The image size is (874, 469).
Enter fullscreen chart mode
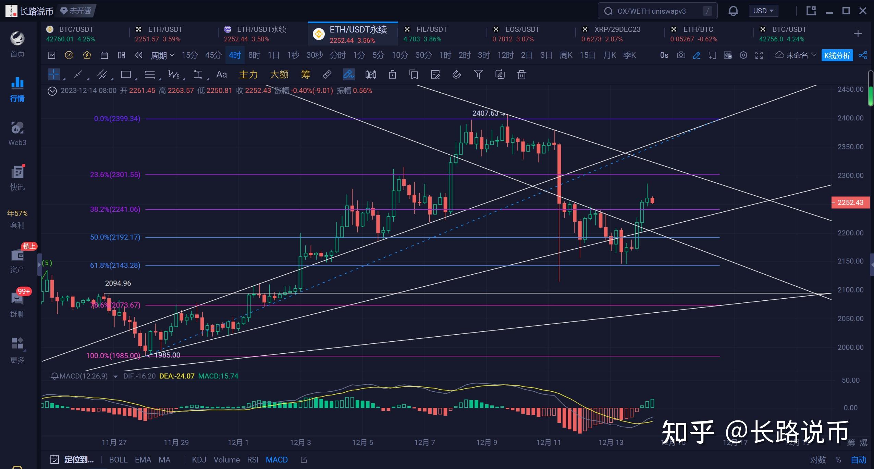759,55
